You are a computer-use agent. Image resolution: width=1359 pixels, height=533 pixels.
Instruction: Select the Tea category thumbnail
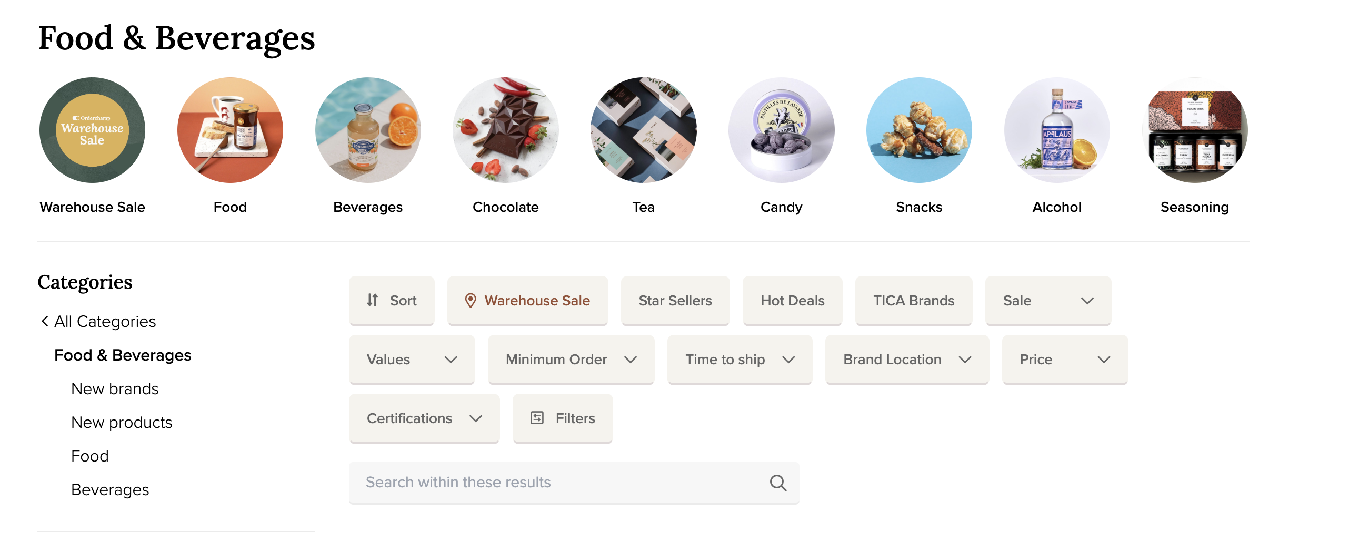coord(643,130)
